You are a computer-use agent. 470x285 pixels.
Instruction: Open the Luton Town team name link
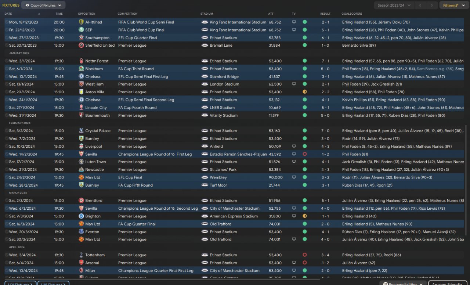click(95, 162)
